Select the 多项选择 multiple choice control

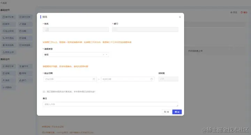(25, 45)
